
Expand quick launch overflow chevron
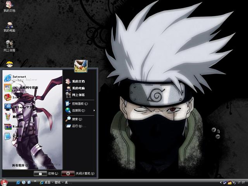point(35,181)
